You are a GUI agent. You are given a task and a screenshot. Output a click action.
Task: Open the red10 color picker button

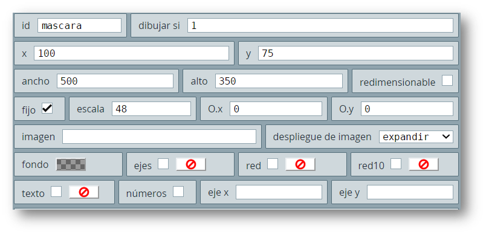click(x=423, y=164)
